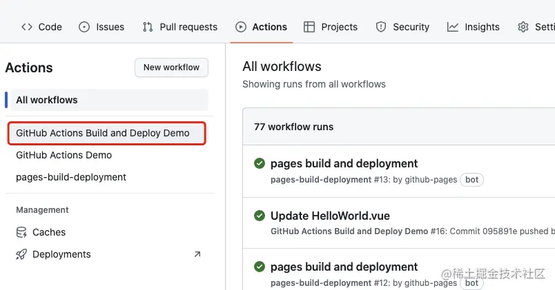Select GitHub Actions Build and Deploy Demo workflow

pos(103,133)
